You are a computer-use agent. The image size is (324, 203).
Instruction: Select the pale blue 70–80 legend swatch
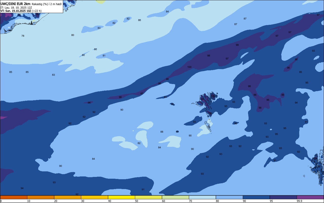point(202,197)
